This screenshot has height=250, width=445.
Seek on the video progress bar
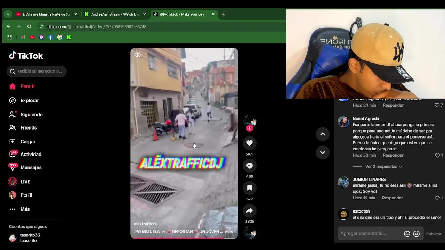pyautogui.click(x=184, y=238)
